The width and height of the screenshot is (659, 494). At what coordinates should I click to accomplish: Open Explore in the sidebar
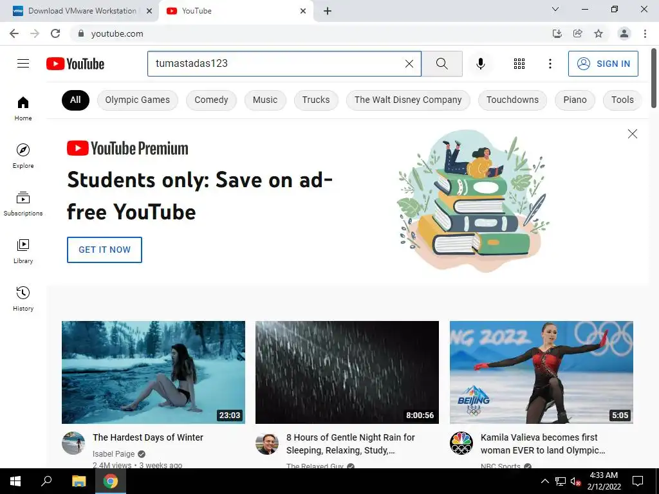click(x=23, y=156)
